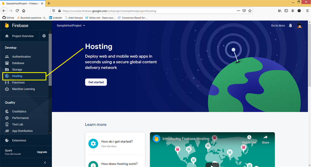Open the Functions menu item

click(x=18, y=83)
